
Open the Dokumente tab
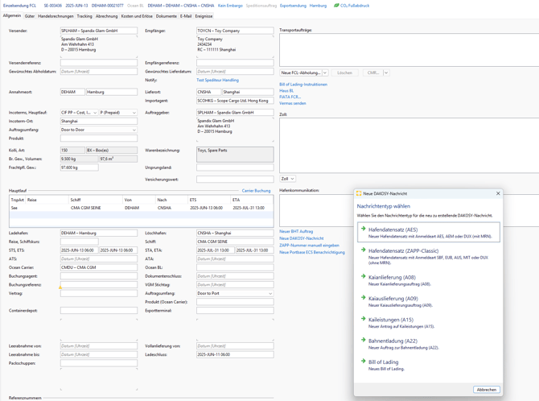coord(167,16)
